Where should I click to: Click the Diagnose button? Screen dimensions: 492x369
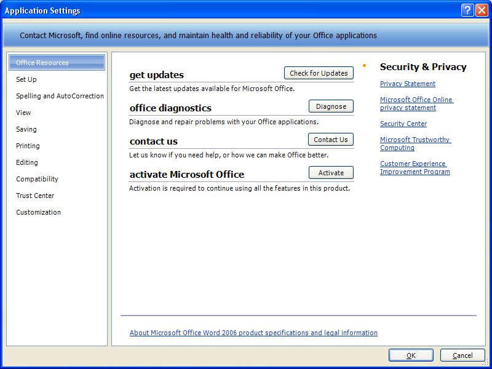point(331,106)
